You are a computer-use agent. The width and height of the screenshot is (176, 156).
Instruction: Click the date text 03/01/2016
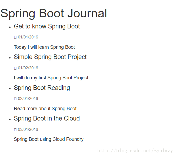(x=28, y=129)
